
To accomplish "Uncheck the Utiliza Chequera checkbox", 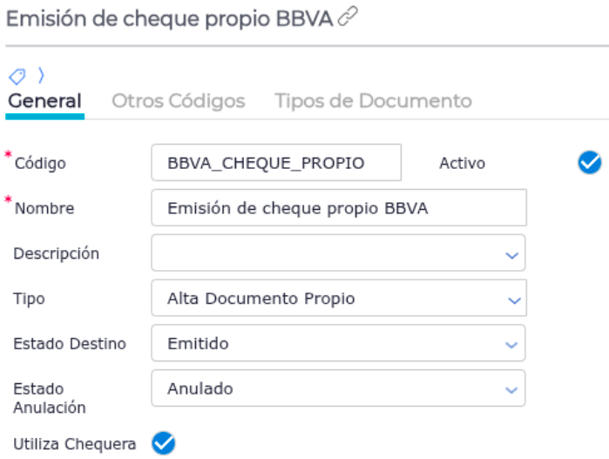I will click(163, 443).
